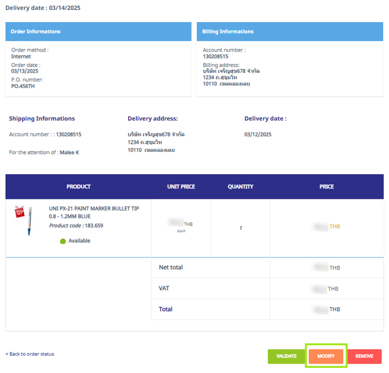Viewport: 389px width, 373px height.
Task: Go back to order status
Action: click(x=30, y=354)
